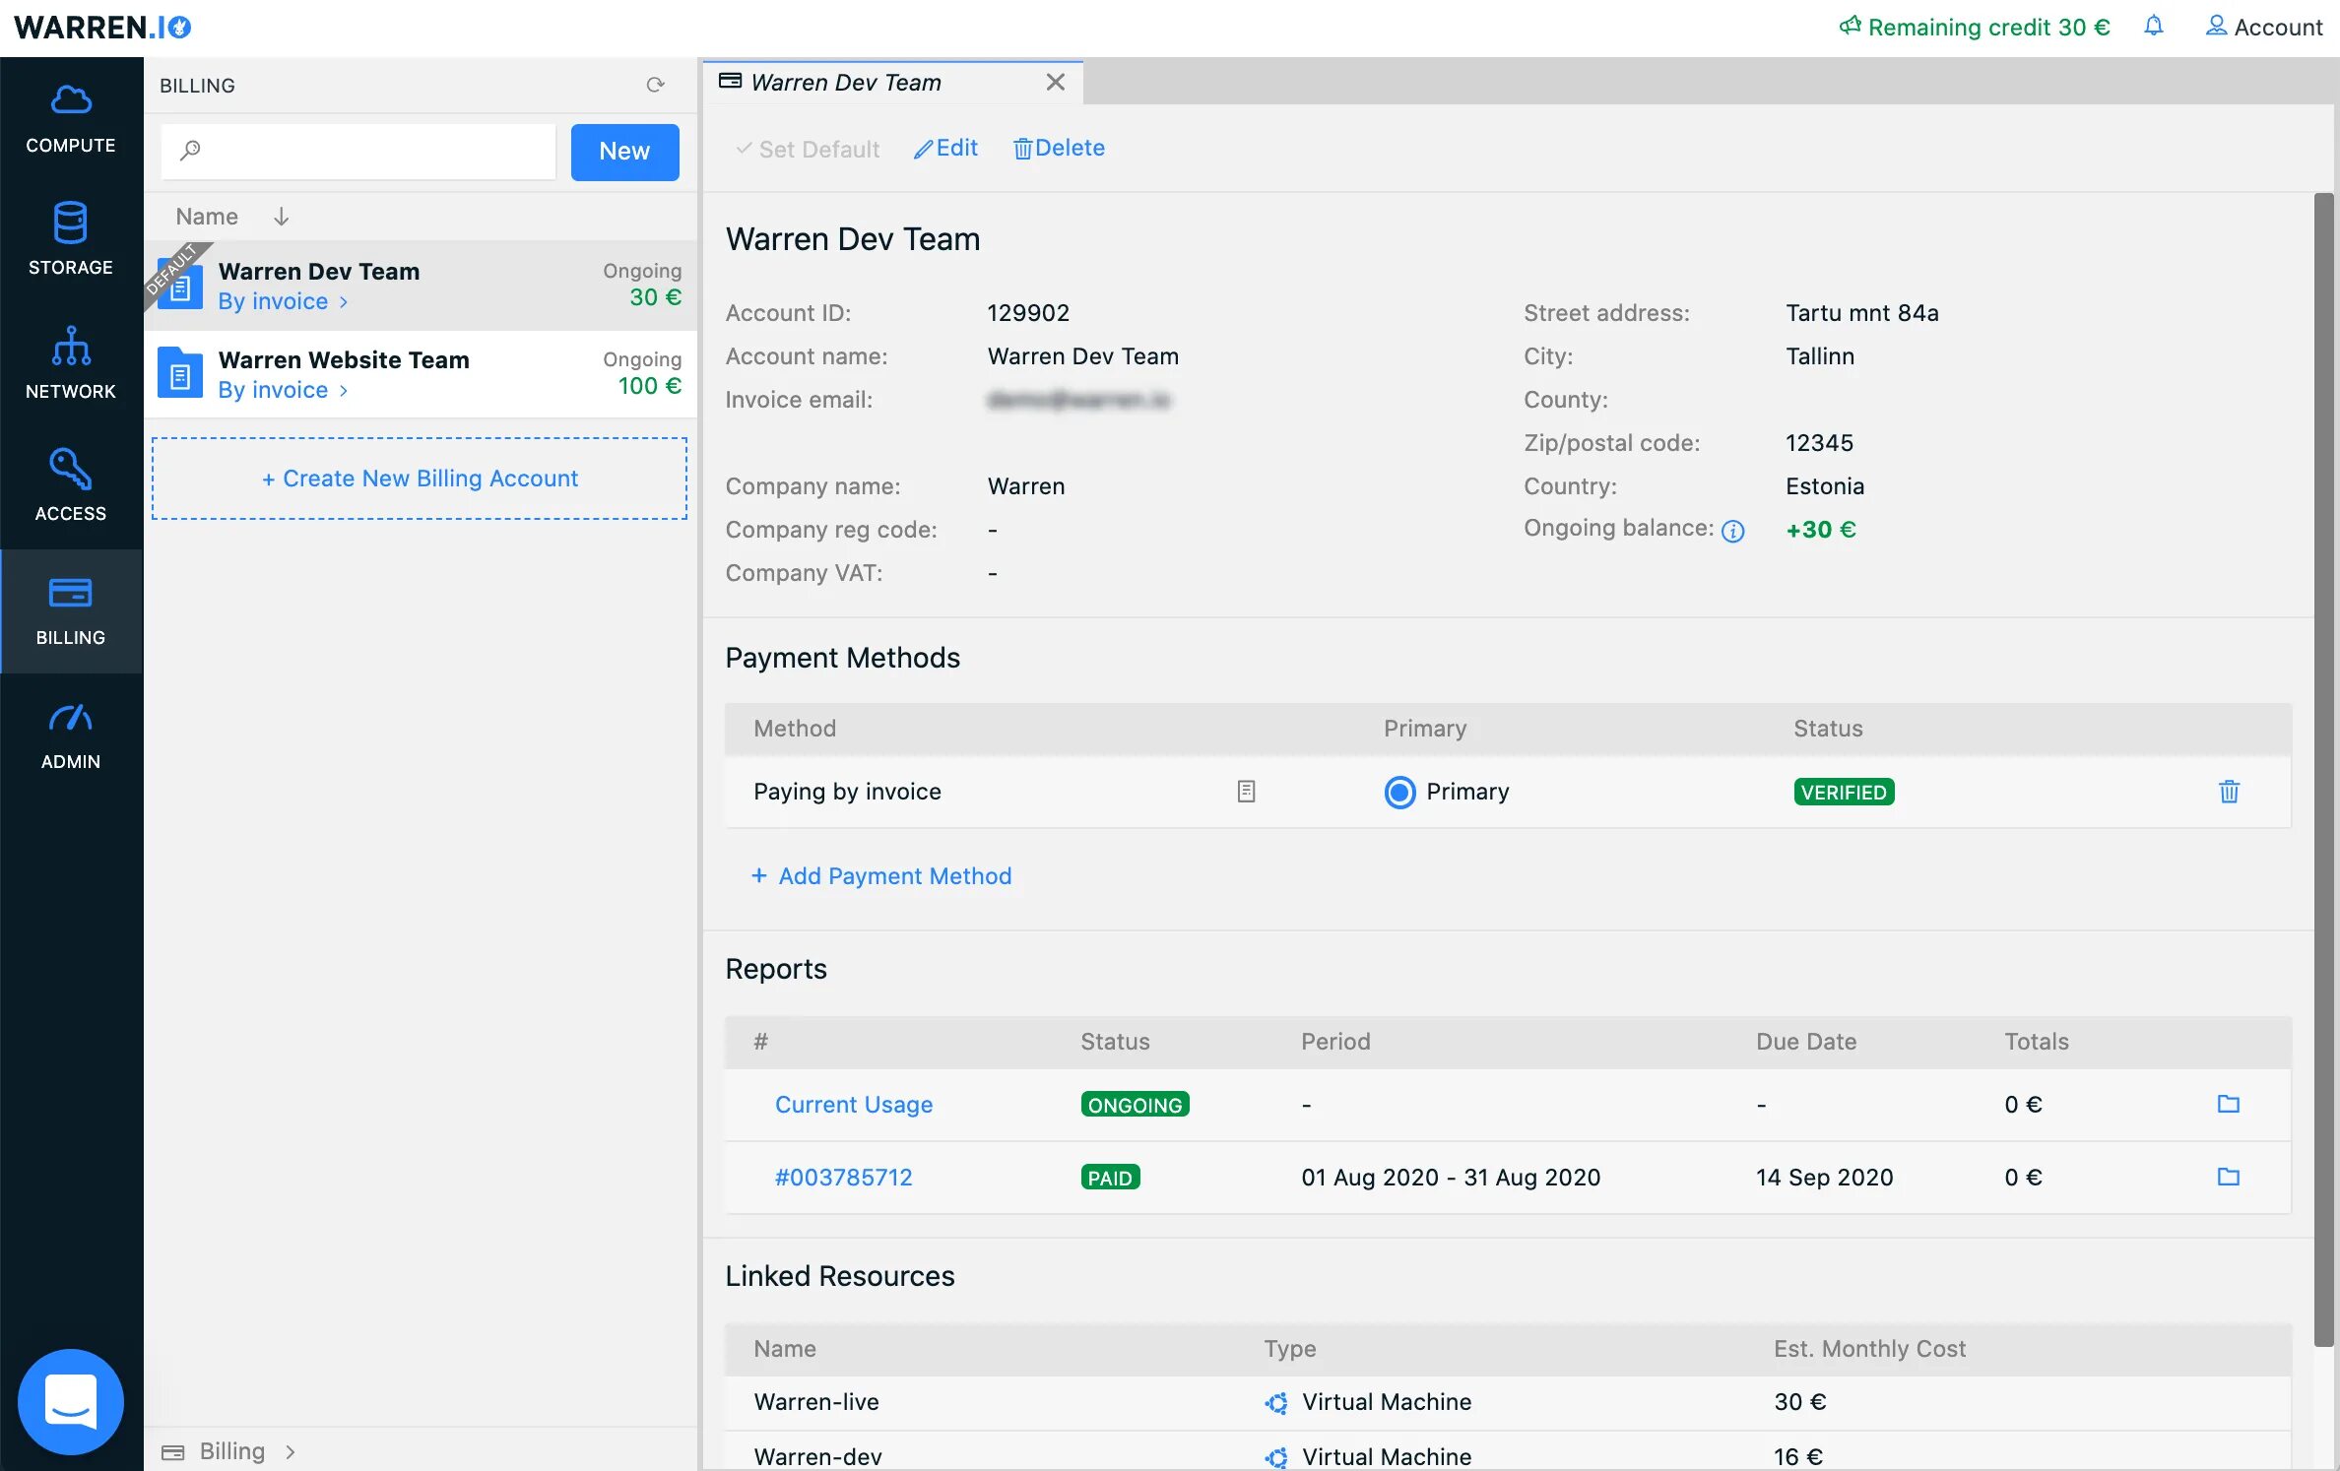Click the billing card icon in footer breadcrumb

pos(173,1451)
